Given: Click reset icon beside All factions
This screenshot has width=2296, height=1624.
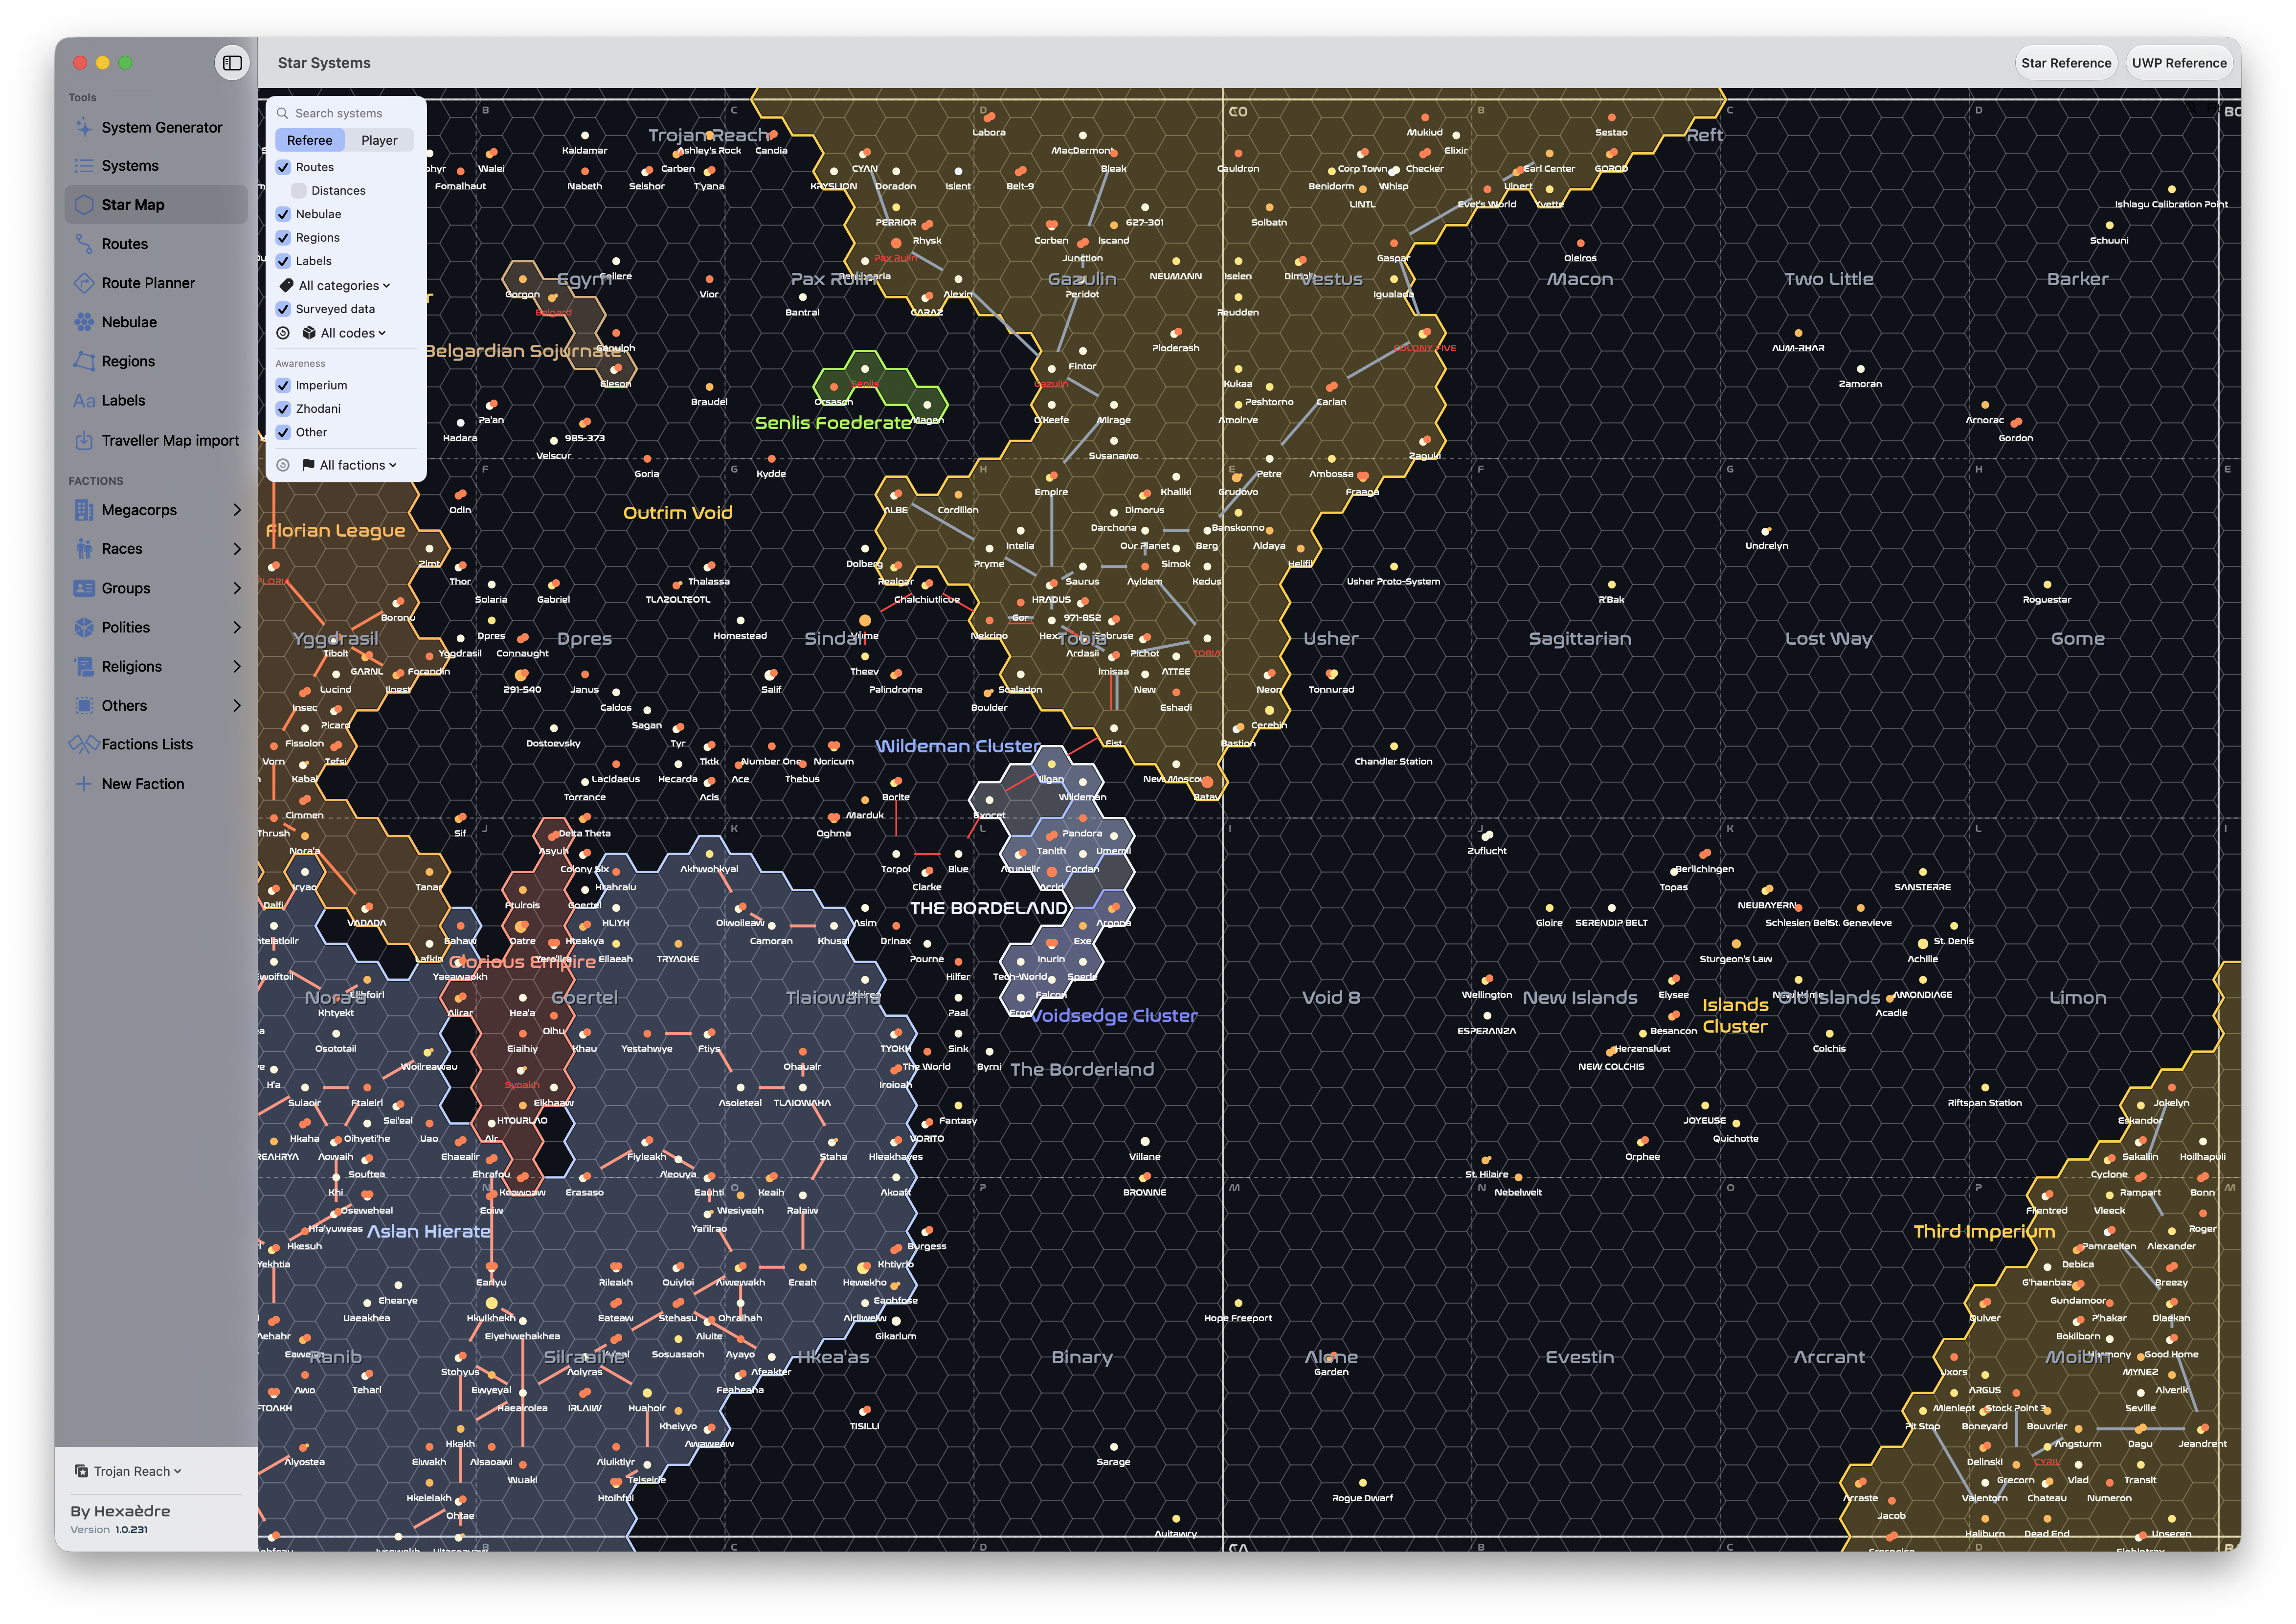Looking at the screenshot, I should pyautogui.click(x=283, y=465).
